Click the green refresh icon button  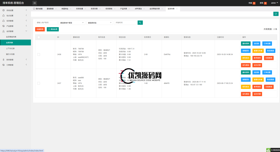coord(276,14)
